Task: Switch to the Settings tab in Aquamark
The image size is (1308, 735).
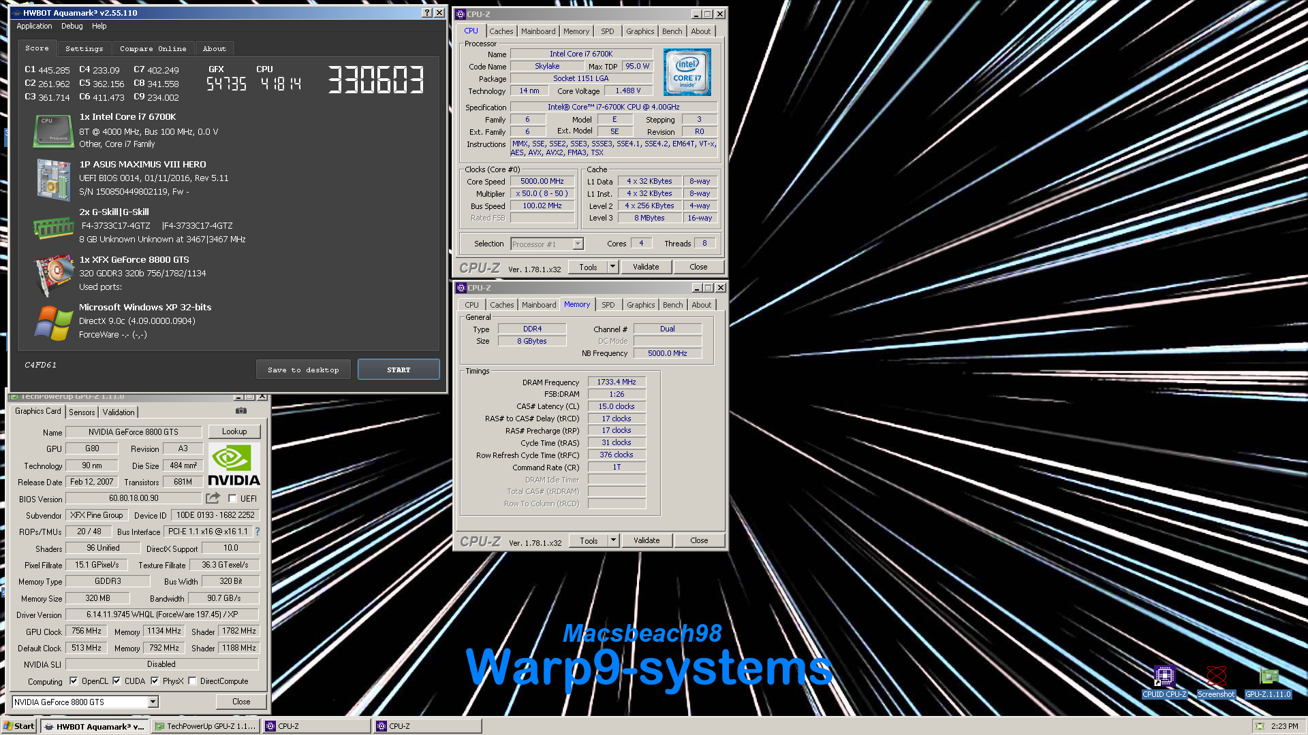Action: (x=84, y=48)
